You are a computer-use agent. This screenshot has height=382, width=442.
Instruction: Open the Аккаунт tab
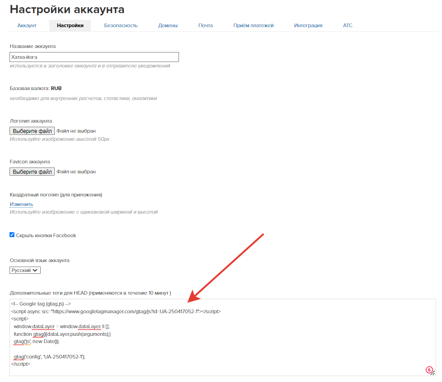(27, 25)
